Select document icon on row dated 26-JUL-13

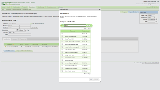click(62, 42)
